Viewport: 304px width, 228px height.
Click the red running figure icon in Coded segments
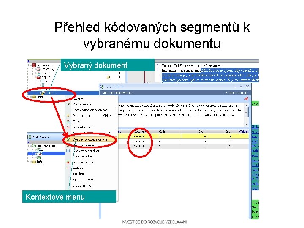pos(246,99)
